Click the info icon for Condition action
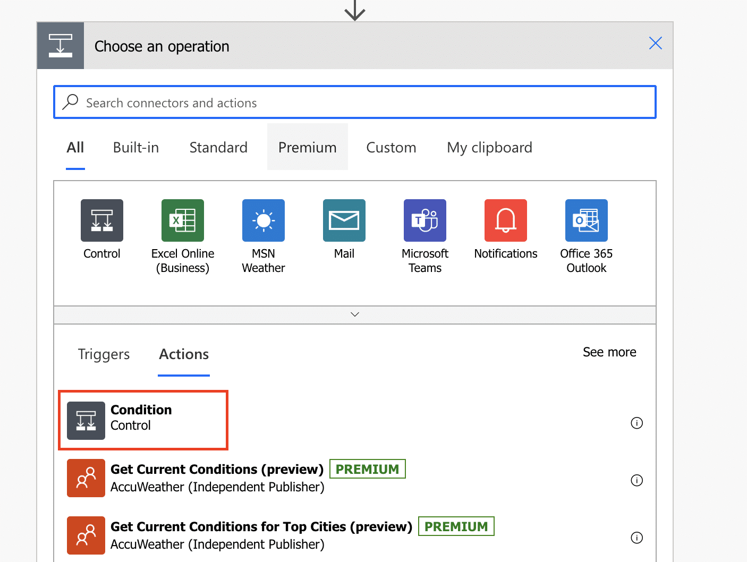The image size is (747, 562). pos(636,423)
